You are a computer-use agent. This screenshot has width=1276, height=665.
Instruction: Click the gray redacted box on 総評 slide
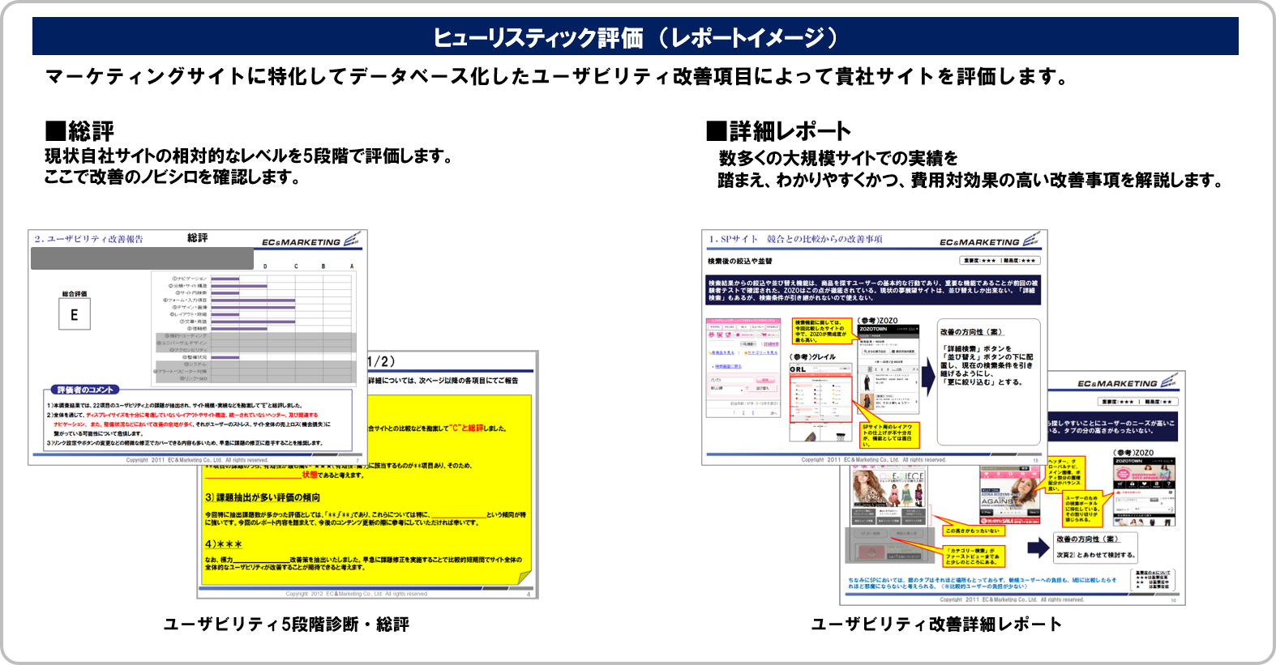(x=142, y=258)
